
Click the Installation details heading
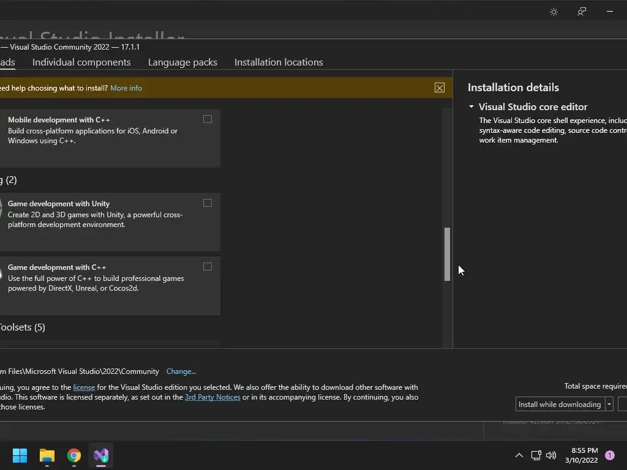(514, 88)
